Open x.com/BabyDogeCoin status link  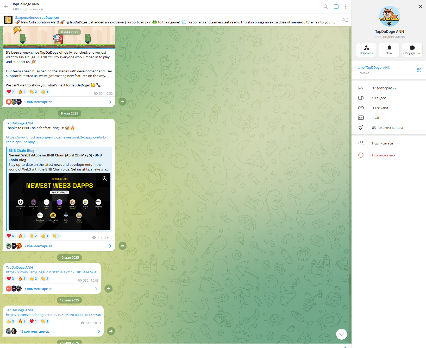point(52,272)
